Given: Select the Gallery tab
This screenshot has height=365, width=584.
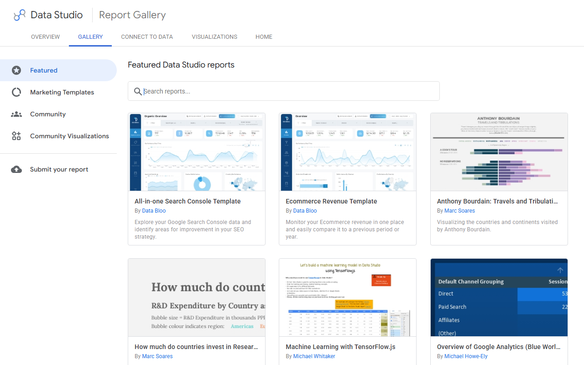Looking at the screenshot, I should click(x=90, y=37).
